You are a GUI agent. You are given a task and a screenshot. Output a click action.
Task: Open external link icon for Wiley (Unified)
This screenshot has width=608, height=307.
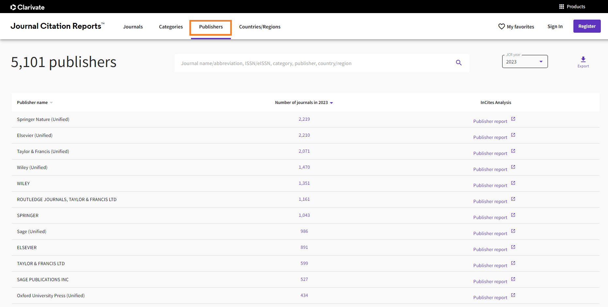coord(513,167)
